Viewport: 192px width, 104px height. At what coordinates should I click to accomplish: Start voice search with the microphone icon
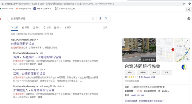100,18
